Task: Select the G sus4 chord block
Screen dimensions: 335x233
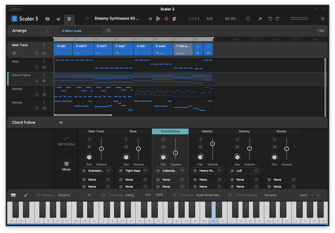Action: click(163, 49)
